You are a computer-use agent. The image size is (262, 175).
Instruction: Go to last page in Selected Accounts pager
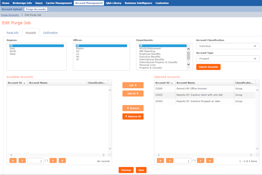pyautogui.click(x=210, y=161)
